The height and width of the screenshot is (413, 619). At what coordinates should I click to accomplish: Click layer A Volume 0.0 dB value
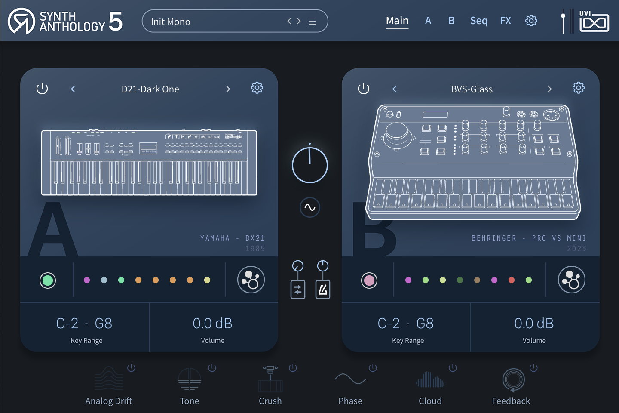[x=213, y=323]
